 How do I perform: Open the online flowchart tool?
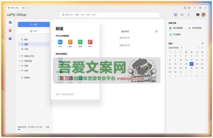[195, 28]
